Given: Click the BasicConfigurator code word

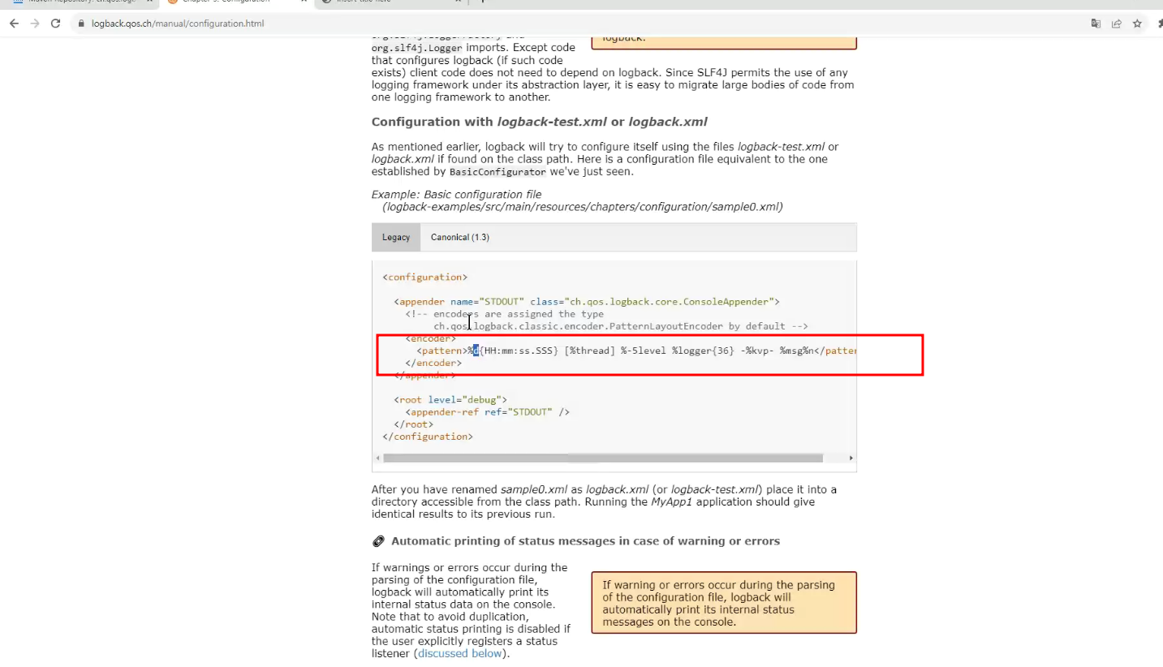Looking at the screenshot, I should (x=498, y=172).
